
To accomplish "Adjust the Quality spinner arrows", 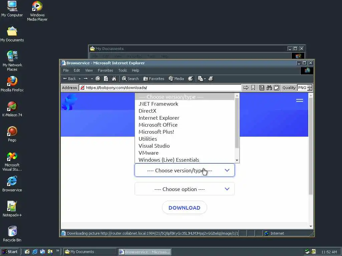I will click(310, 88).
